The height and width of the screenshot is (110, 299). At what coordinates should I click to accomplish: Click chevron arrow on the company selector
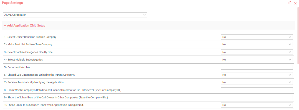(x=144, y=15)
